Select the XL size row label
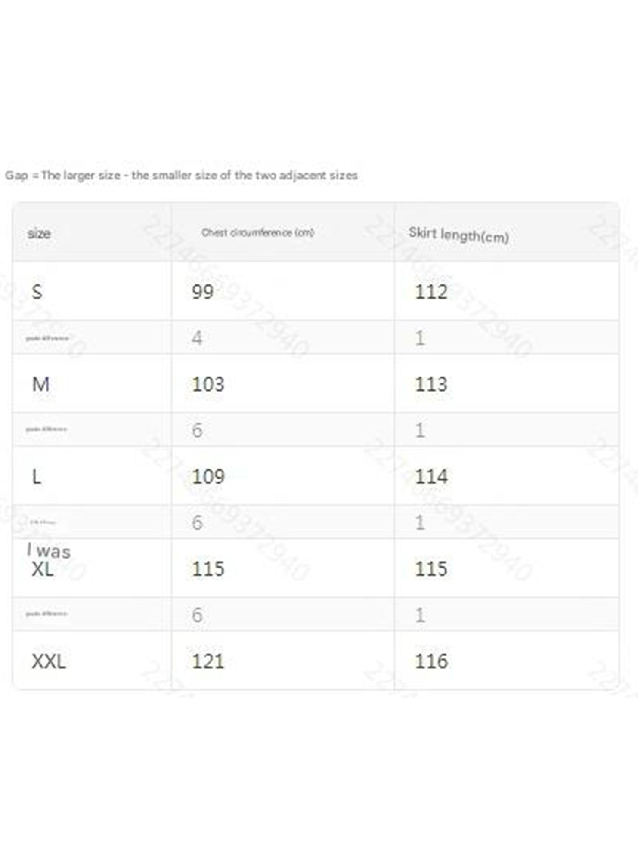This screenshot has height=846, width=638. coord(42,570)
